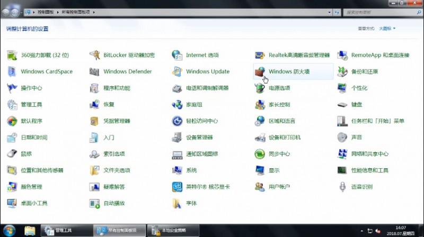Click the 文件夹选项 link
Viewport: 424px width, 237px height.
click(117, 170)
